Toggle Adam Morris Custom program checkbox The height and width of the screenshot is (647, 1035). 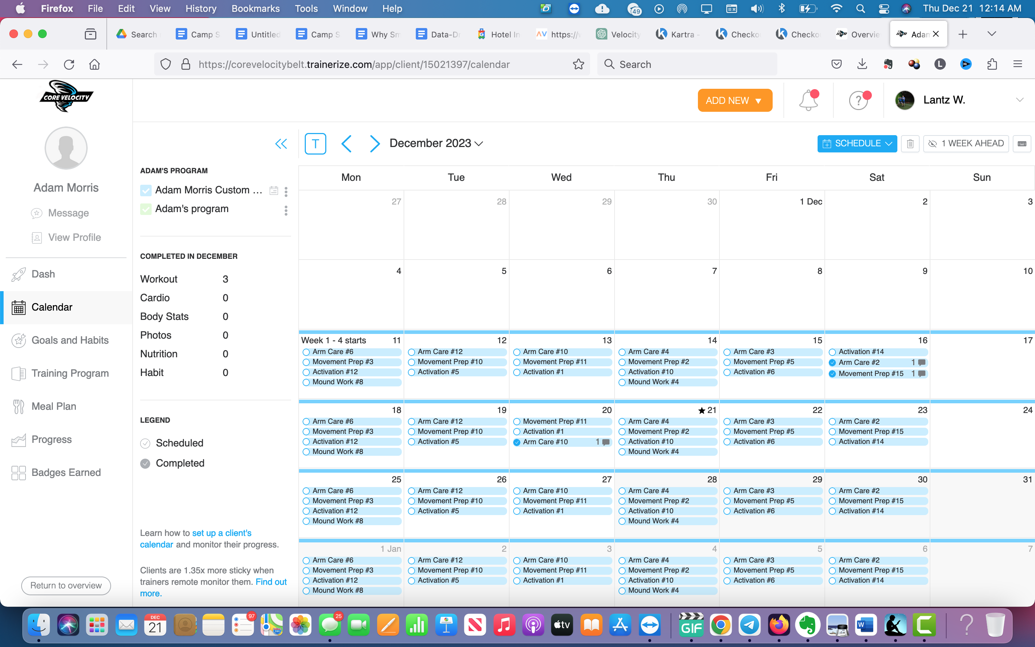pyautogui.click(x=146, y=191)
